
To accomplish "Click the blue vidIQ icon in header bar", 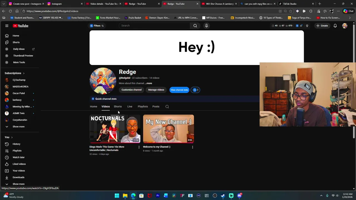I will (x=297, y=26).
